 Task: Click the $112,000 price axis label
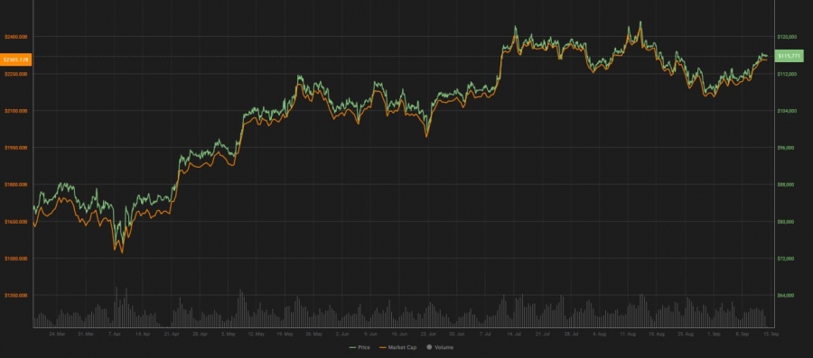(787, 73)
